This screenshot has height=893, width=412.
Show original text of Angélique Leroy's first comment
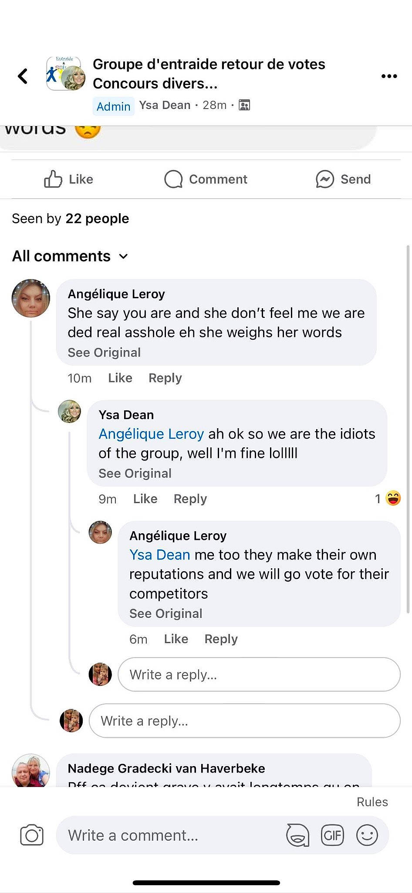tap(104, 352)
